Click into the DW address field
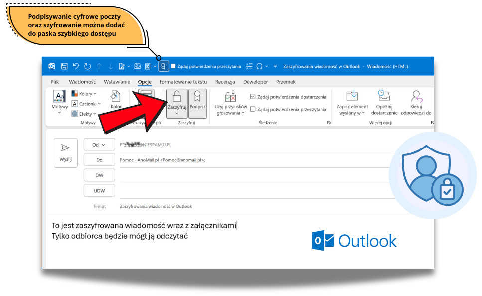 (x=258, y=176)
